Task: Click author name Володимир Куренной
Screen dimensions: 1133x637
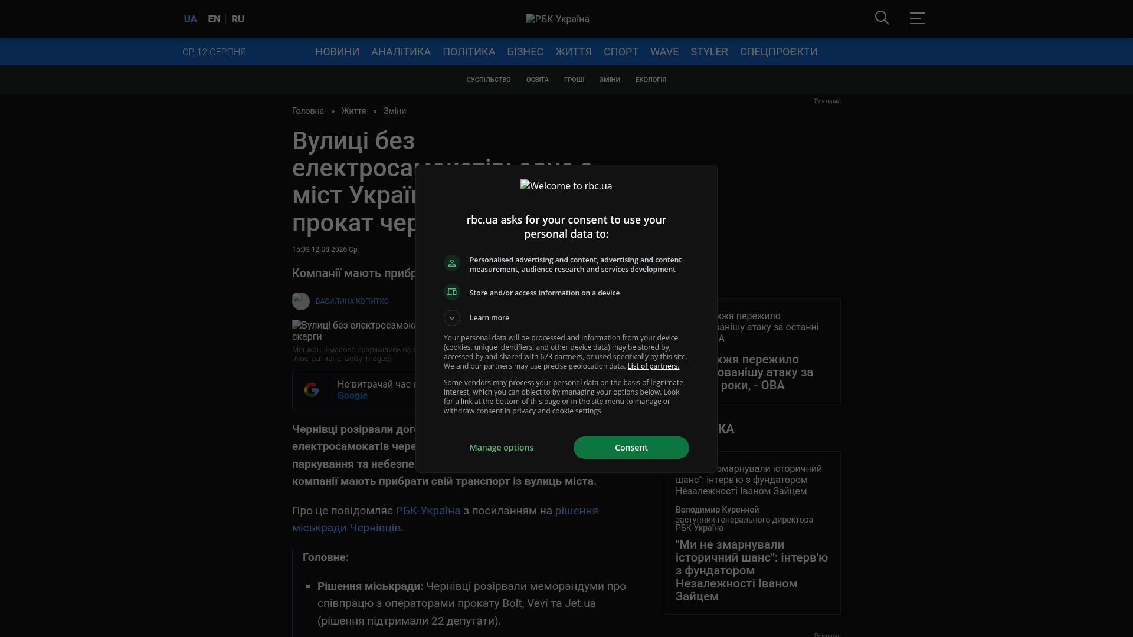Action: click(x=718, y=510)
